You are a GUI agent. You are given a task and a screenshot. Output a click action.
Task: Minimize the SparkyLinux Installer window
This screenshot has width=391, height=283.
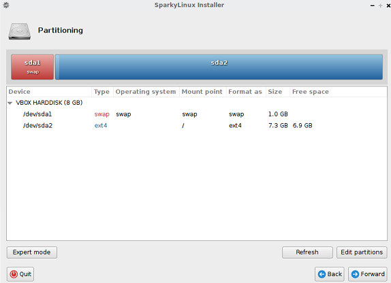[x=373, y=5]
